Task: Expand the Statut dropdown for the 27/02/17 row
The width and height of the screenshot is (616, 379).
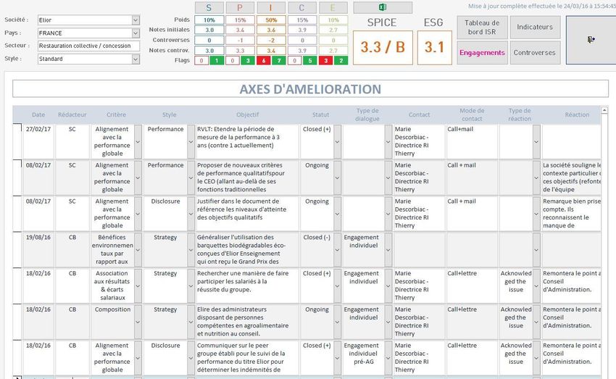Action: tap(337, 141)
